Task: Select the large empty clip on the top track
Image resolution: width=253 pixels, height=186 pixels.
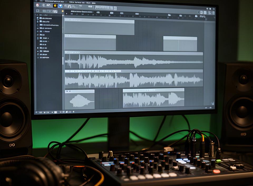Action: 99,26
